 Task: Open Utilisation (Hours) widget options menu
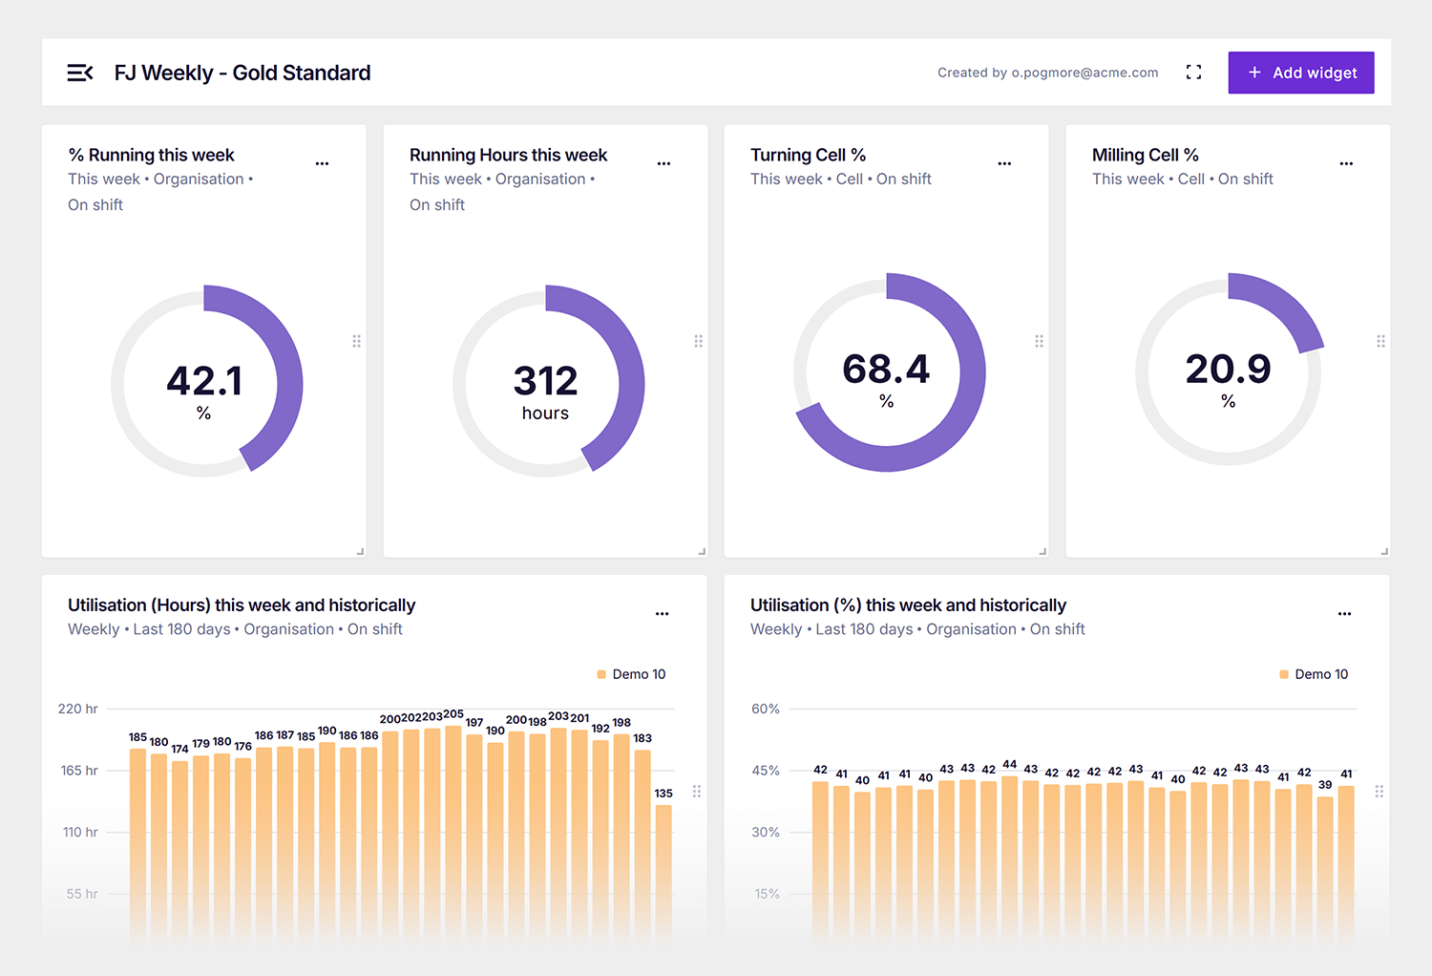click(x=662, y=613)
